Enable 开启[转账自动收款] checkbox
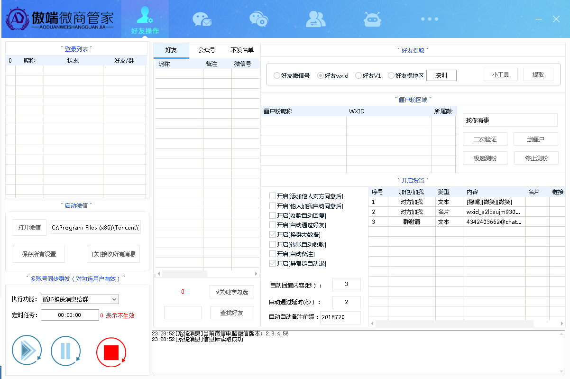This screenshot has height=379, width=570. pos(298,244)
